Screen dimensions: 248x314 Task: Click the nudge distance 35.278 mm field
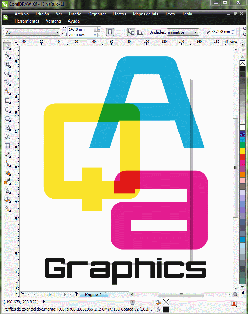pos(221,32)
